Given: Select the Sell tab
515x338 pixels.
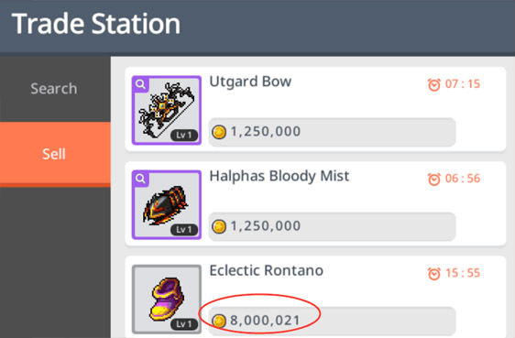Looking at the screenshot, I should click(x=54, y=154).
